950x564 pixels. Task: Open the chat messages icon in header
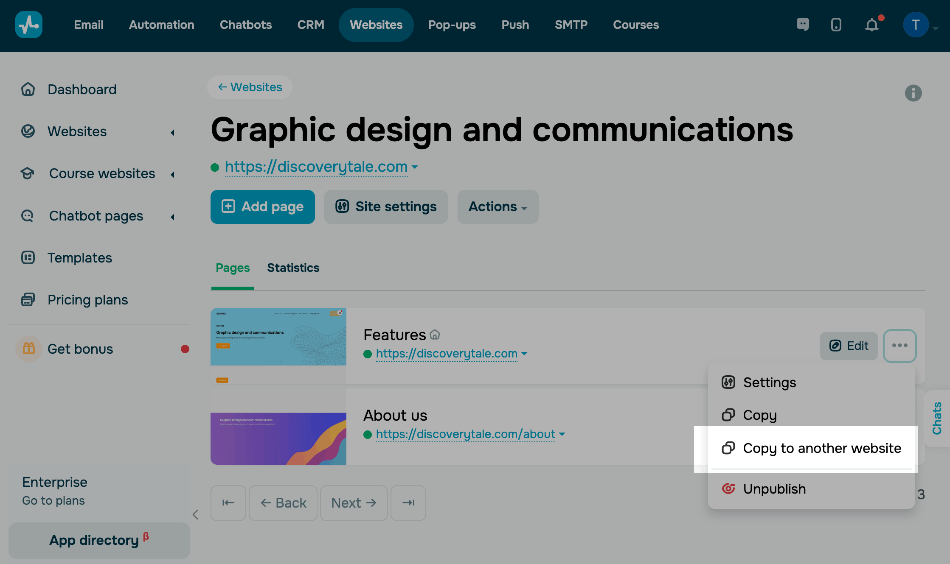[x=803, y=25]
